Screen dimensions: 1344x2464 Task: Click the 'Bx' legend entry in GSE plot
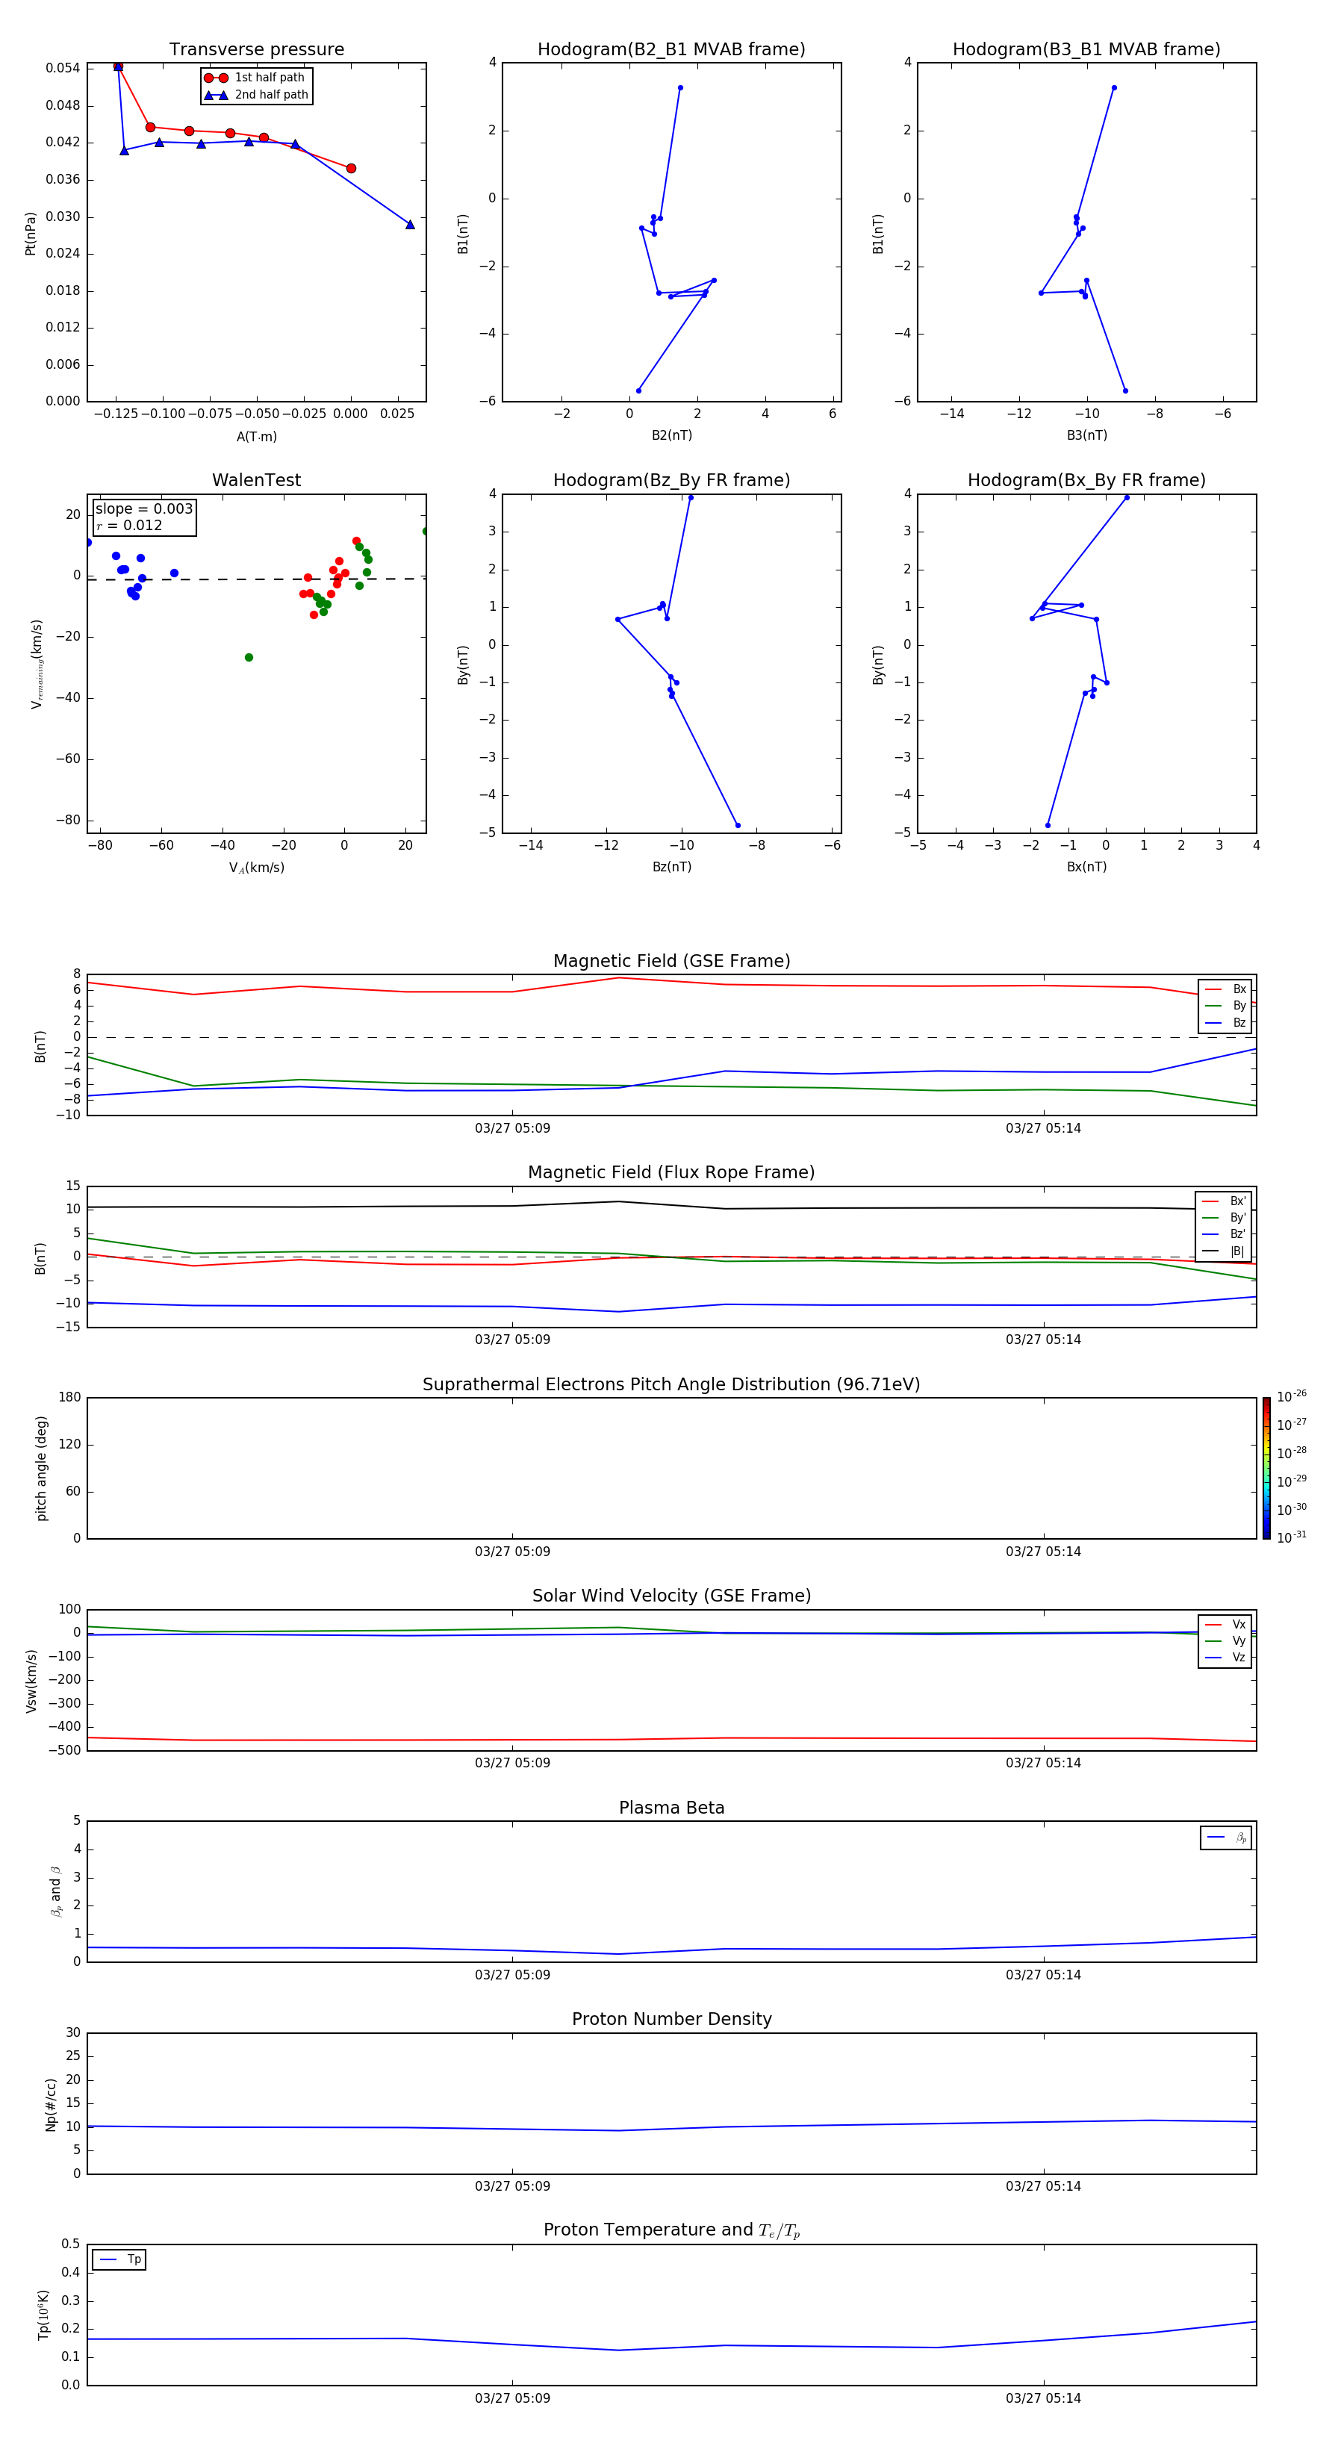pos(1225,989)
